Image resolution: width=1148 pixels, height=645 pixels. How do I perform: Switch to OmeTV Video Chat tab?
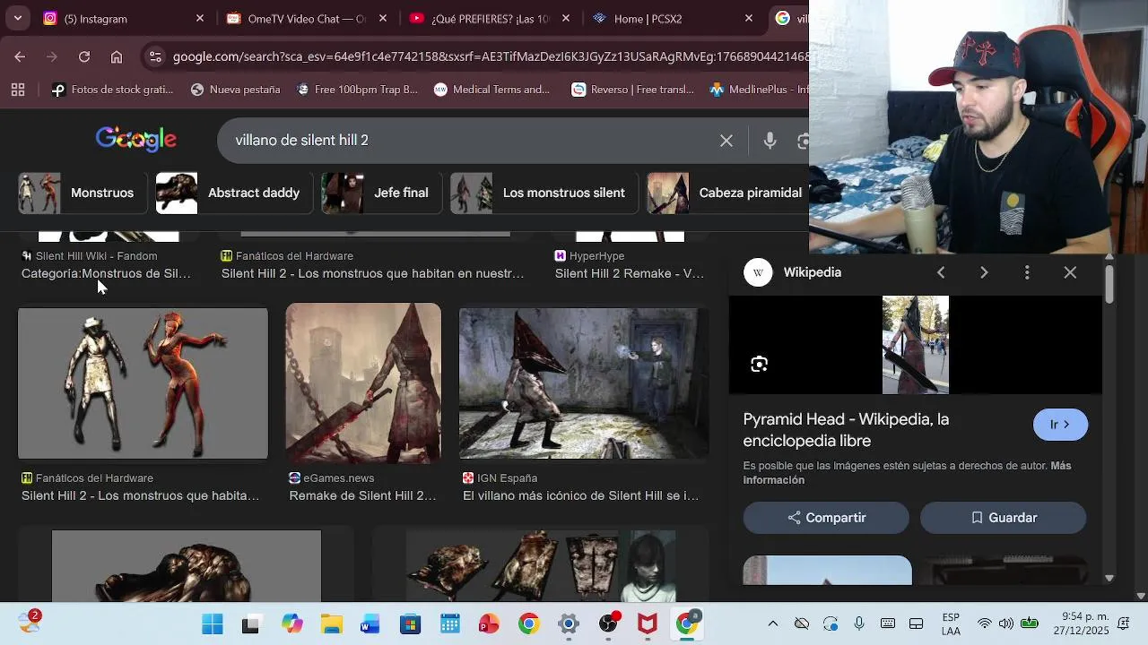(305, 18)
